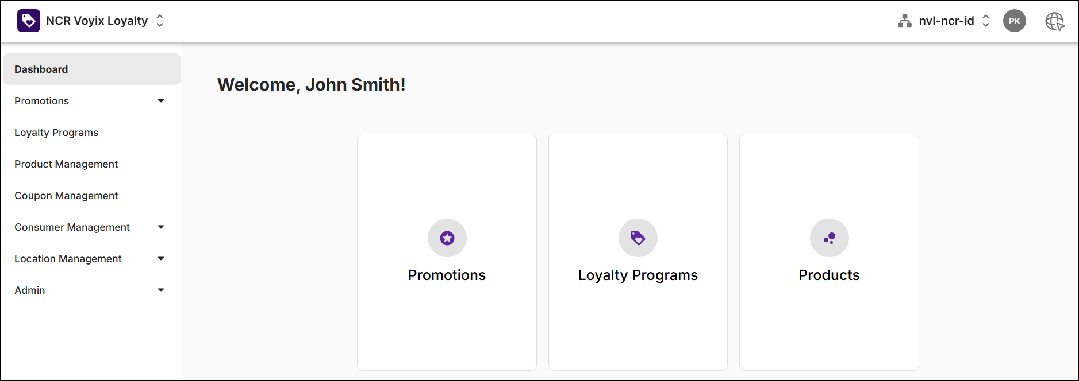Image resolution: width=1079 pixels, height=381 pixels.
Task: Expand the Admin sidebar arrow
Action: [x=161, y=290]
